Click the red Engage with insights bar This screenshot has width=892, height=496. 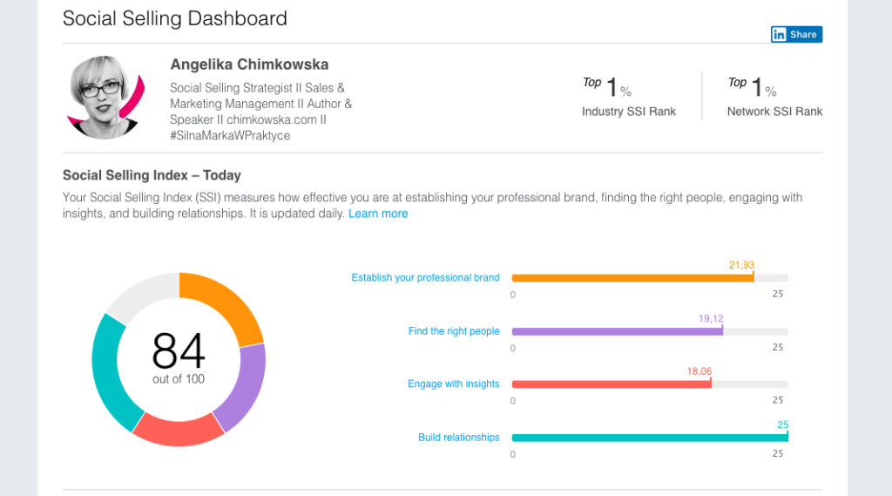click(611, 384)
